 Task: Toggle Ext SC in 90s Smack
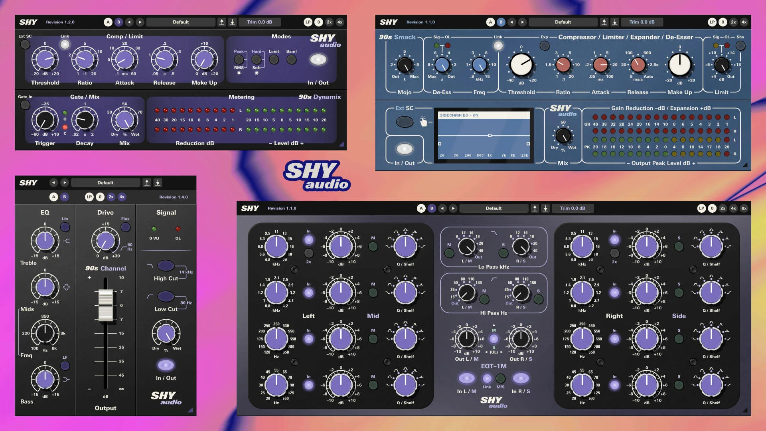pos(405,122)
